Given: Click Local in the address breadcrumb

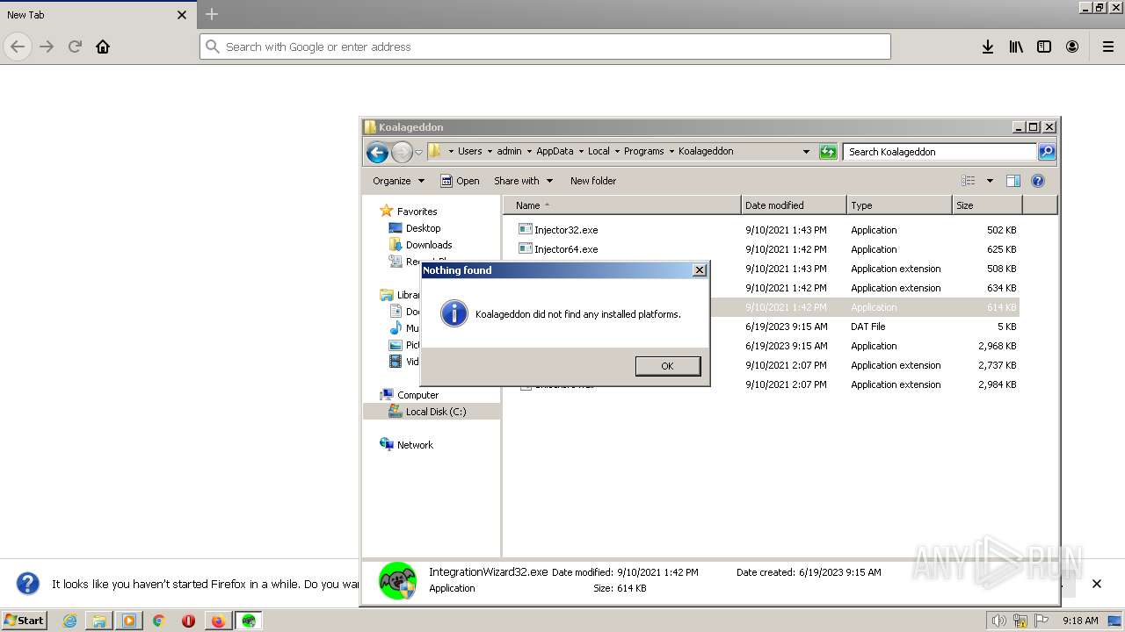Looking at the screenshot, I should pos(599,151).
